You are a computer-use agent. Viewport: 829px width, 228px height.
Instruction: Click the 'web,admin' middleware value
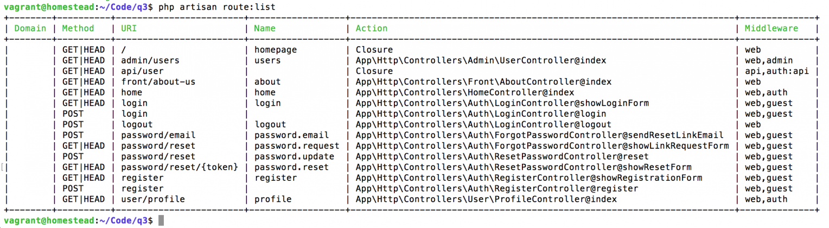coord(769,60)
